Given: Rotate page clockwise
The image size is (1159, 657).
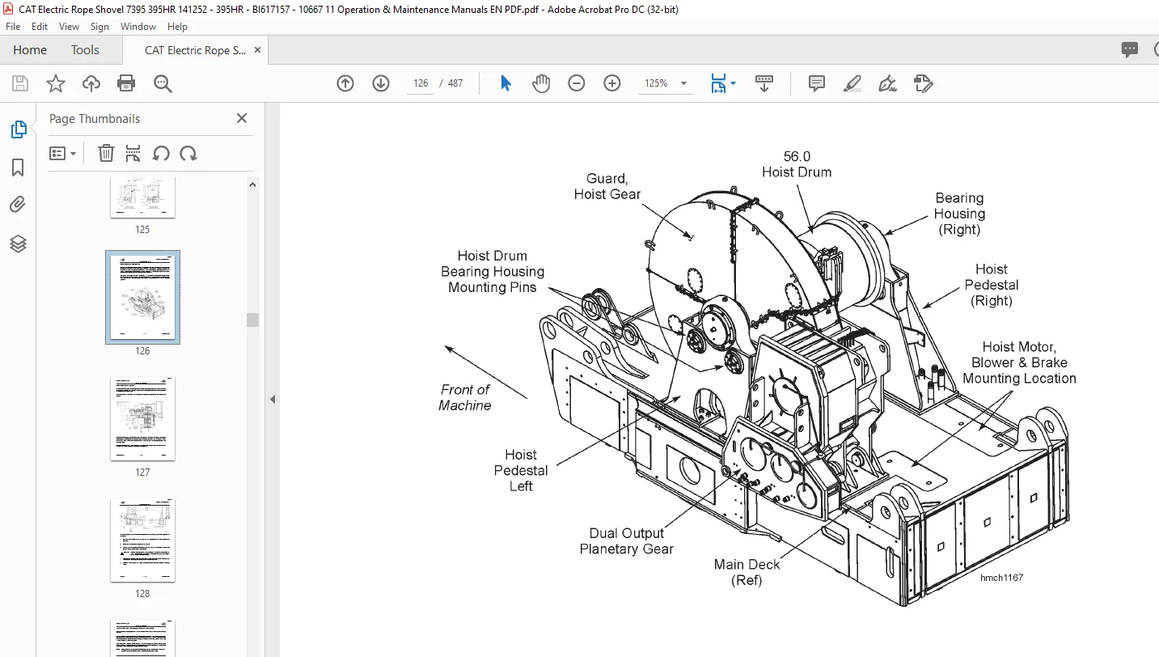Looking at the screenshot, I should [x=188, y=153].
